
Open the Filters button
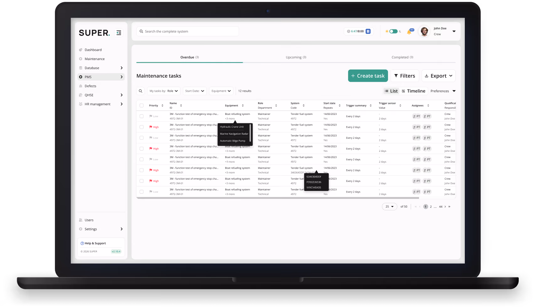coord(405,76)
